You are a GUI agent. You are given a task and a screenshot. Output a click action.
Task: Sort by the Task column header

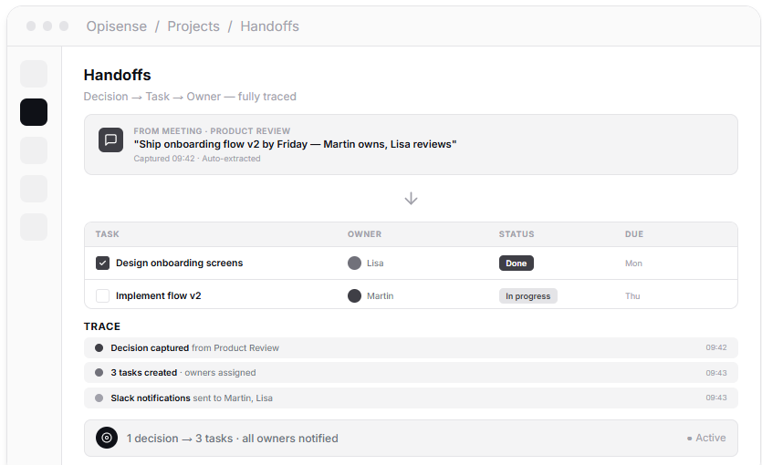tap(107, 234)
